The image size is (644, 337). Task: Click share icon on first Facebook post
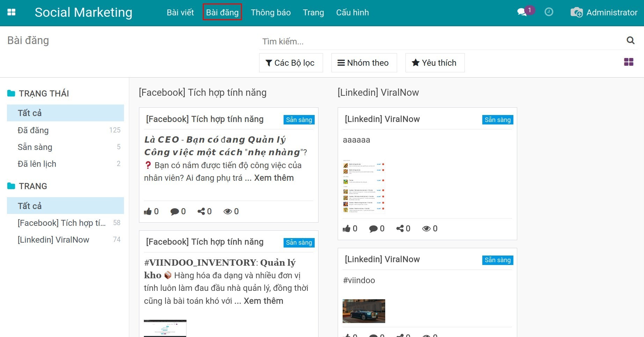click(x=201, y=211)
